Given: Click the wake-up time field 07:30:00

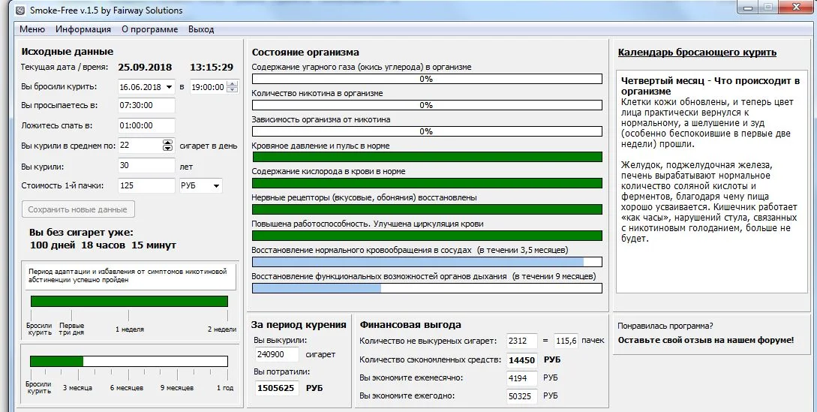Looking at the screenshot, I should (x=146, y=105).
